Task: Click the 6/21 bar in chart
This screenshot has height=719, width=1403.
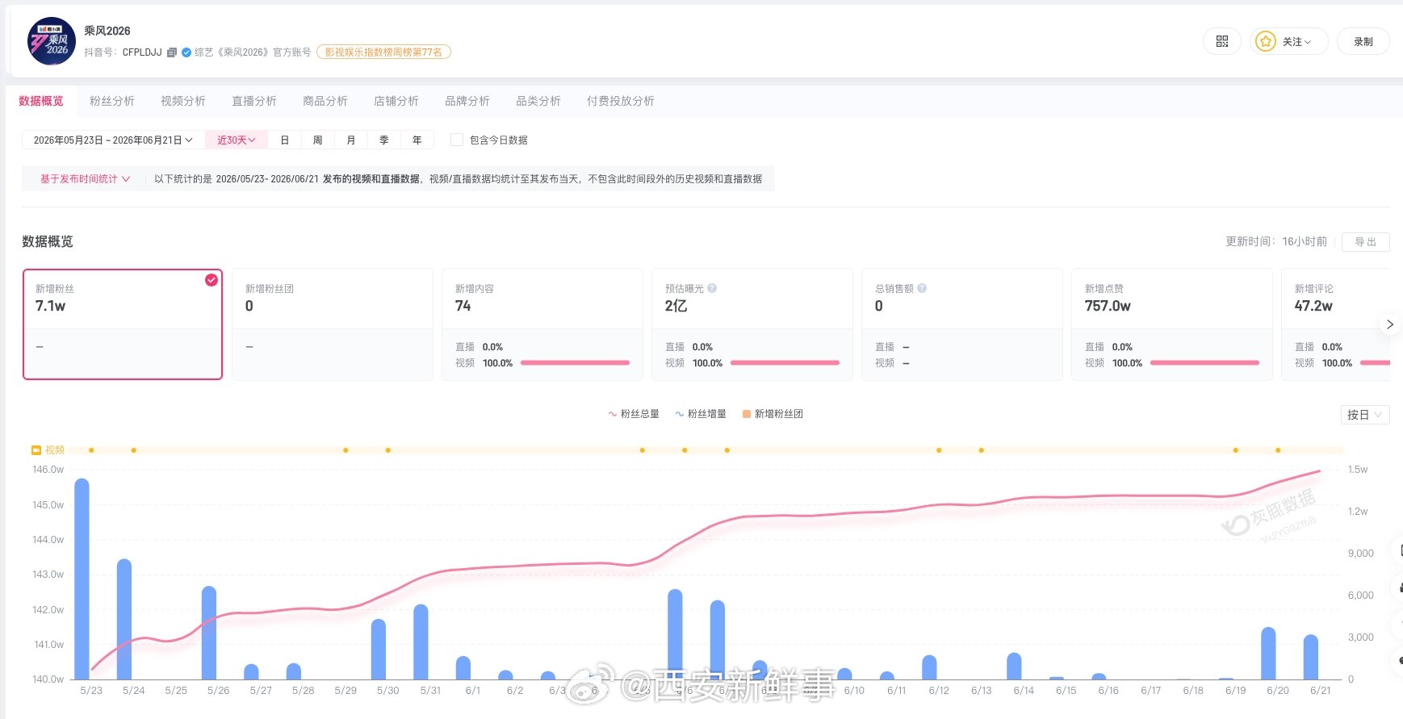Action: (x=1311, y=657)
